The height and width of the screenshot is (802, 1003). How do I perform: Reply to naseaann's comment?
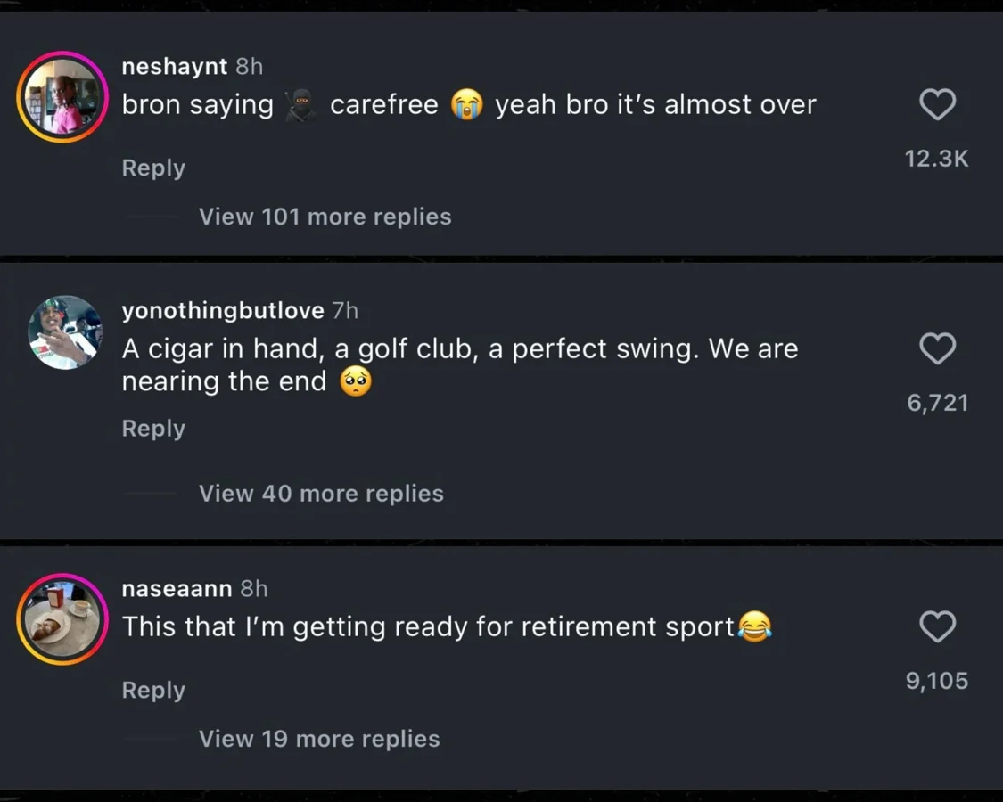click(x=153, y=691)
